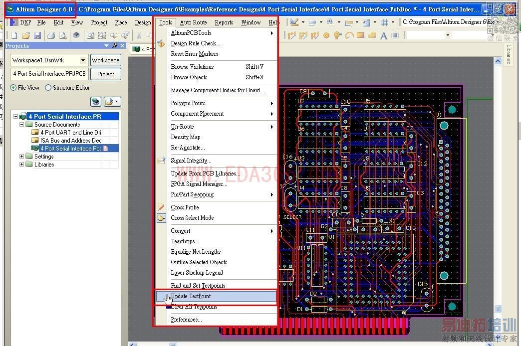521x346 pixels.
Task: Open an existing document via folder icon
Action: pos(25,35)
